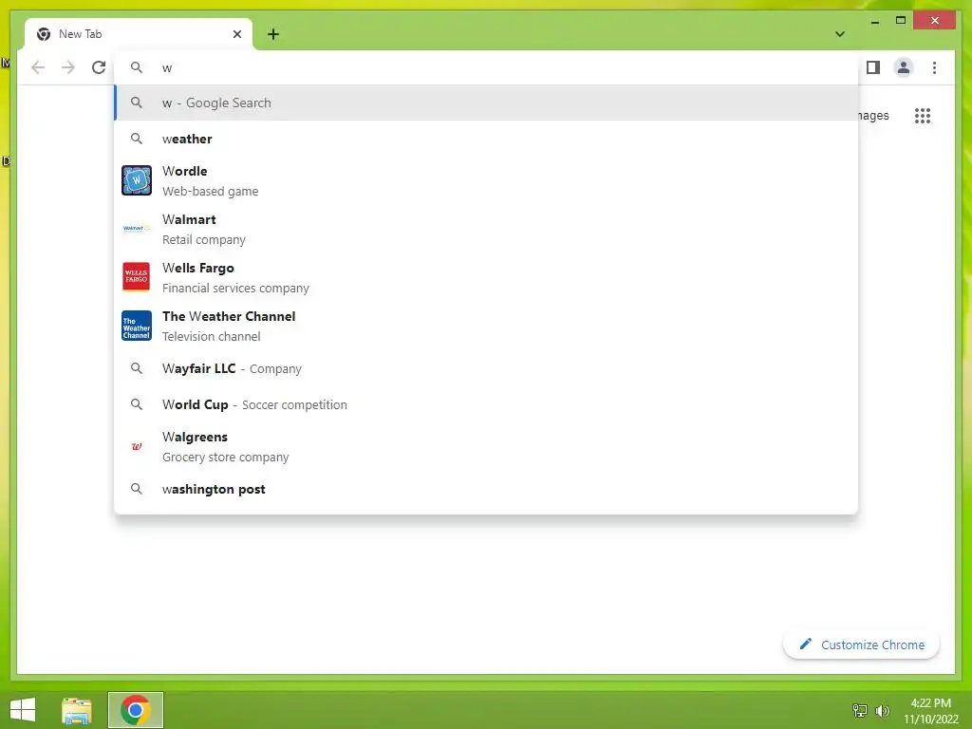Select the Wells Fargo suggestion

(x=486, y=277)
